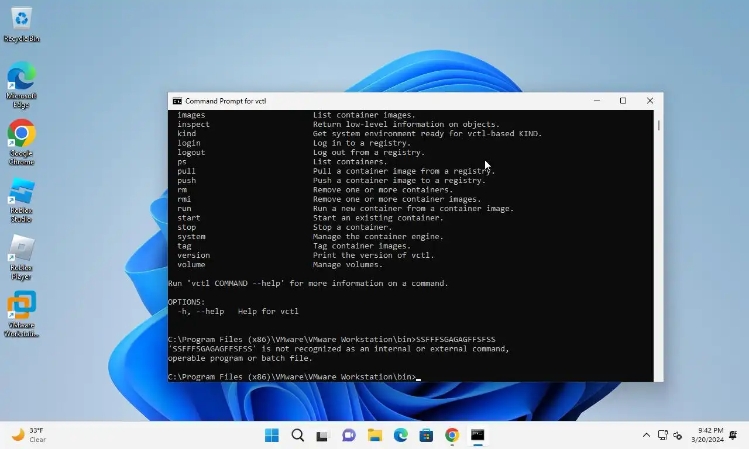Click the 'OPTIONS:' heading text
Image resolution: width=749 pixels, height=449 pixels.
click(x=187, y=302)
